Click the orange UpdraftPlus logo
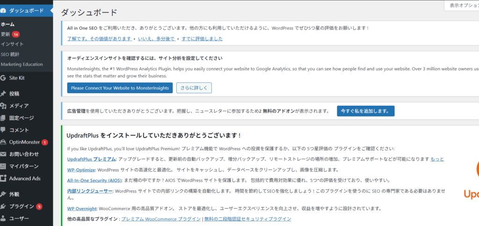Screen dimensions: 479x226 click(471, 180)
